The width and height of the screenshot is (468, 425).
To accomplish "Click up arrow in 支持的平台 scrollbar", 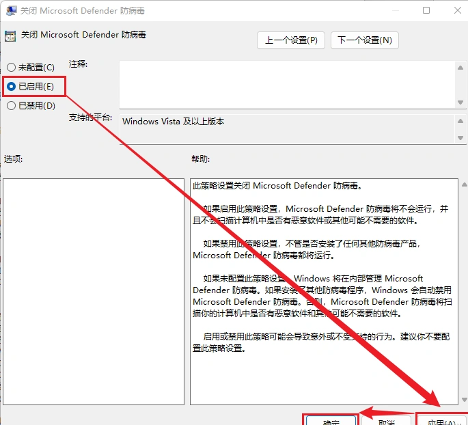I will pyautogui.click(x=460, y=120).
